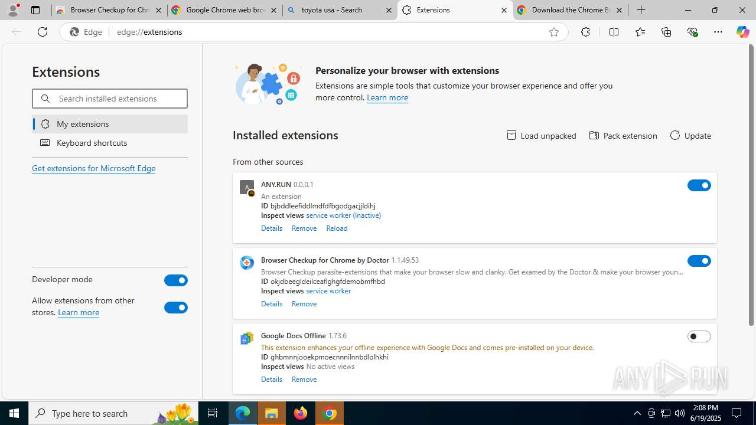Click the Browser Checkup extension icon
The width and height of the screenshot is (756, 425).
247,263
